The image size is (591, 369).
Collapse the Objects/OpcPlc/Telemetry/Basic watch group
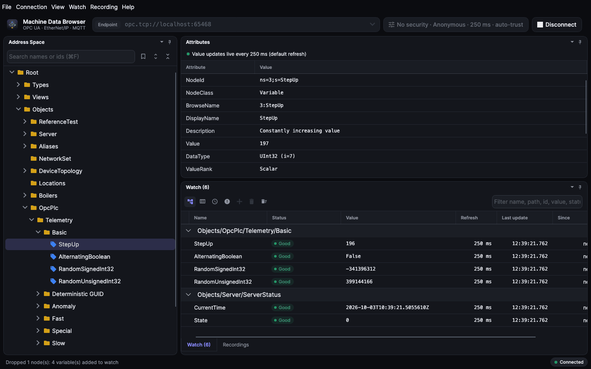[188, 231]
